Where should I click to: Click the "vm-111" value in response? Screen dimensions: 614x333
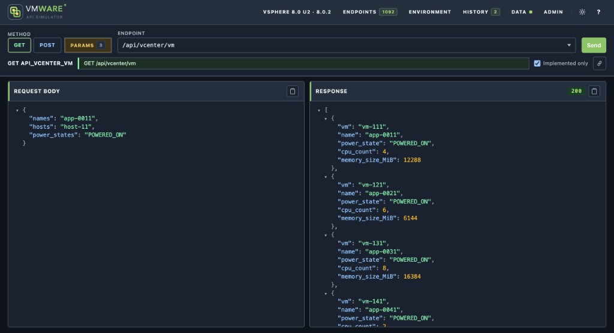pyautogui.click(x=372, y=127)
